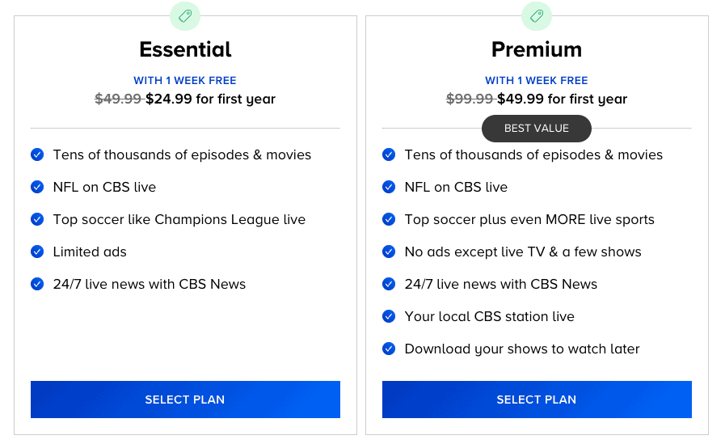
Task: Click checkmark next to No ads except live TV
Action: point(389,252)
